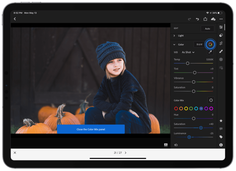This screenshot has width=236, height=171.
Task: Click the 5350K Temp value
Action: 210,60
